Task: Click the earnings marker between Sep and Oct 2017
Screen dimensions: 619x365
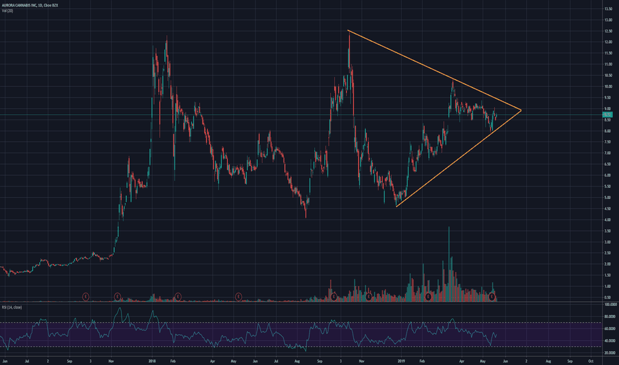Action: click(x=86, y=297)
